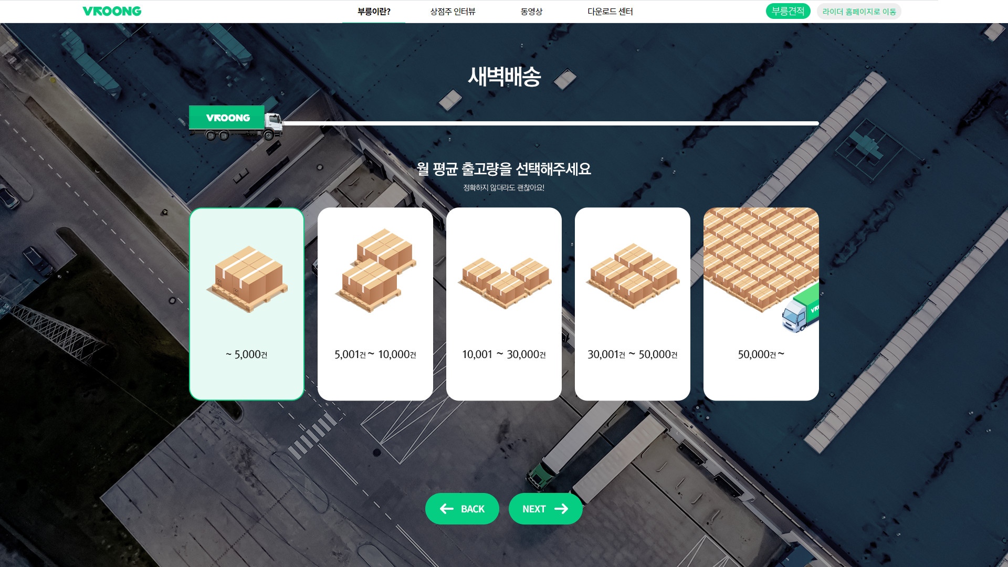Click the VROONG truck progress icon
This screenshot has width=1008, height=567.
(236, 123)
